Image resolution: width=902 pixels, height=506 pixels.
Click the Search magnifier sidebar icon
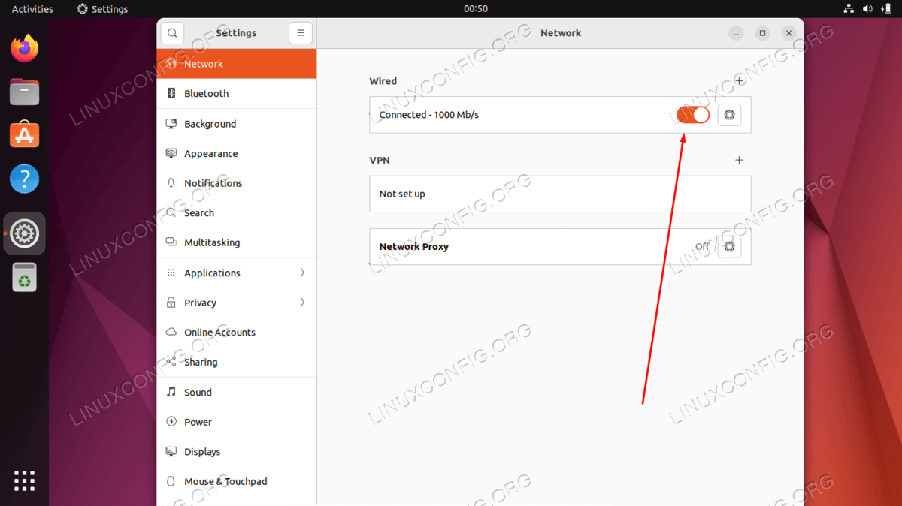pos(171,213)
